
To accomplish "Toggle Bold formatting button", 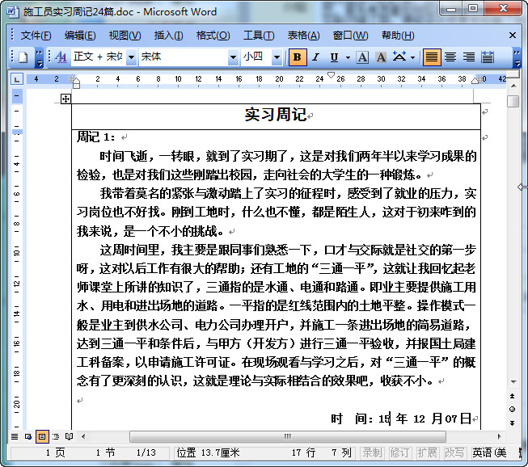I will [x=298, y=57].
